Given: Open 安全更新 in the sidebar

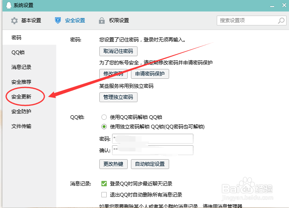Looking at the screenshot, I should point(29,96).
